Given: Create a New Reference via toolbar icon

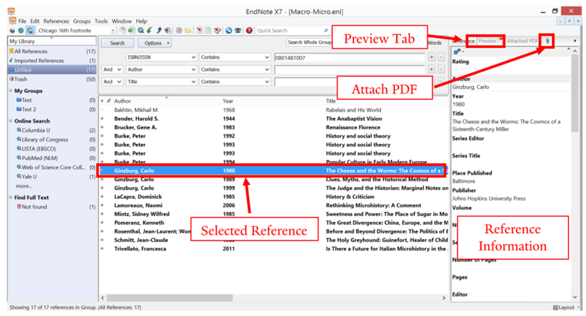Looking at the screenshot, I should pos(131,30).
